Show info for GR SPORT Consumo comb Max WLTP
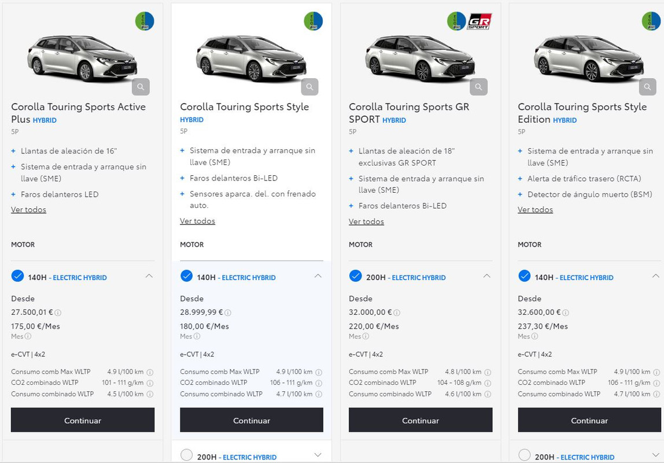This screenshot has width=664, height=463. (488, 372)
